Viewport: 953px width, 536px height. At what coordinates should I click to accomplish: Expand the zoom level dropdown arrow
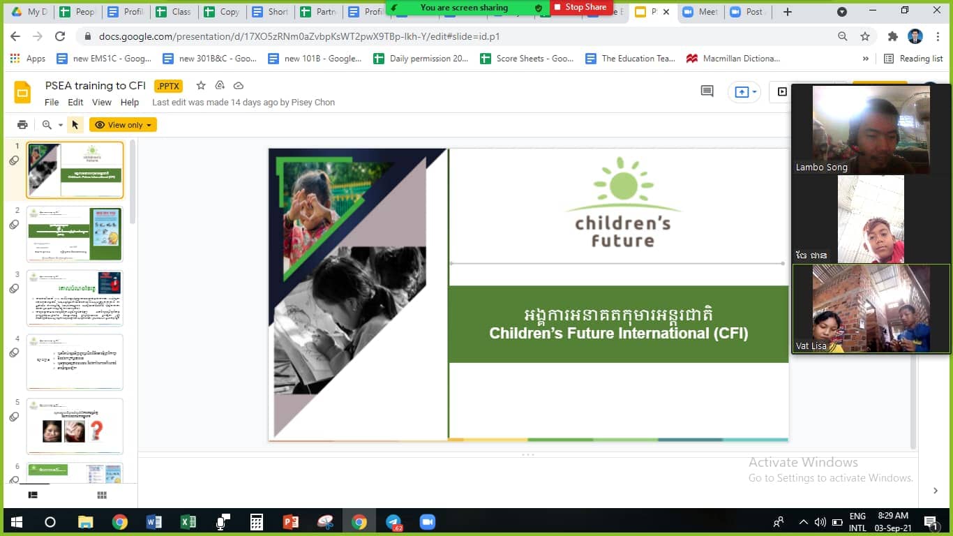point(61,126)
